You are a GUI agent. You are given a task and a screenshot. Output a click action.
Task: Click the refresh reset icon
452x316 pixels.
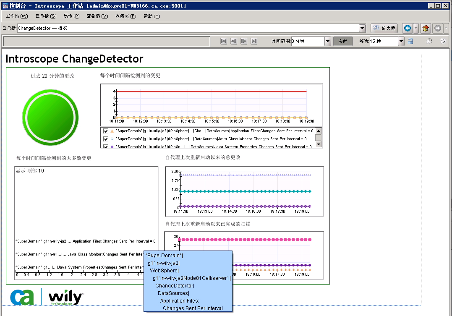click(443, 41)
